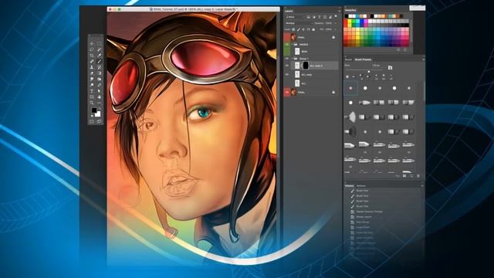The height and width of the screenshot is (278, 494).
Task: Hide the FINAL layer
Action: (x=286, y=92)
